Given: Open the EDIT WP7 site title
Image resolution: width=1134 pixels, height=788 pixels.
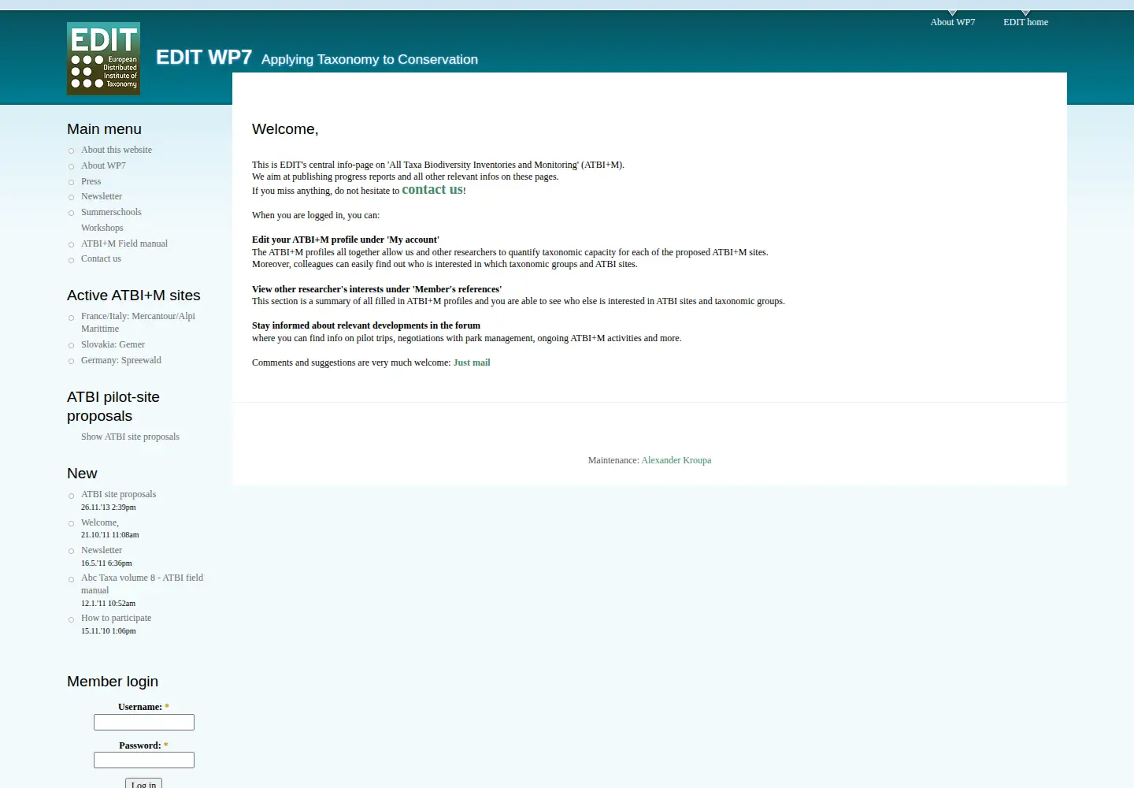Looking at the screenshot, I should pos(204,57).
